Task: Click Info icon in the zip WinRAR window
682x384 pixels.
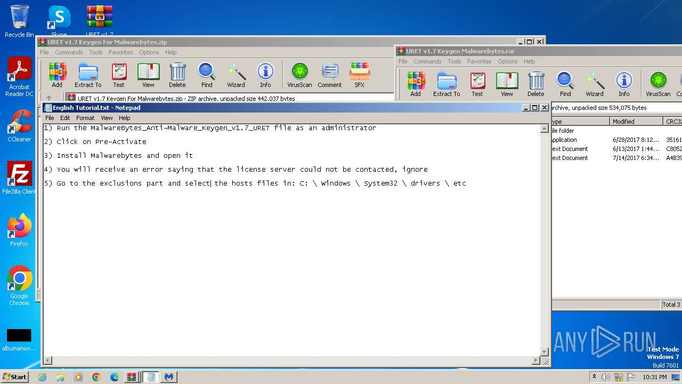Action: click(x=265, y=75)
